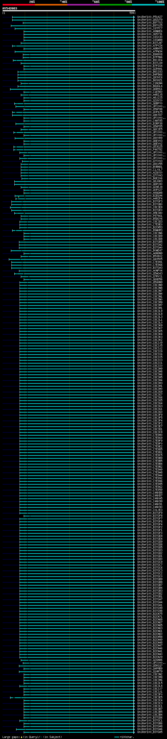Click the UniRef100_B9H9X8 label

(x=150, y=55)
